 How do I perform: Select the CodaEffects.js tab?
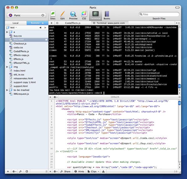coord(73,23)
